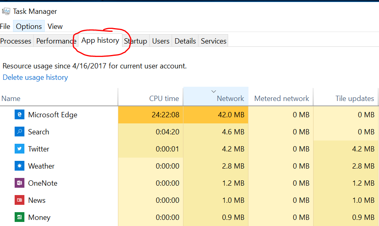Select the News row name
Image resolution: width=379 pixels, height=226 pixels.
coord(37,200)
